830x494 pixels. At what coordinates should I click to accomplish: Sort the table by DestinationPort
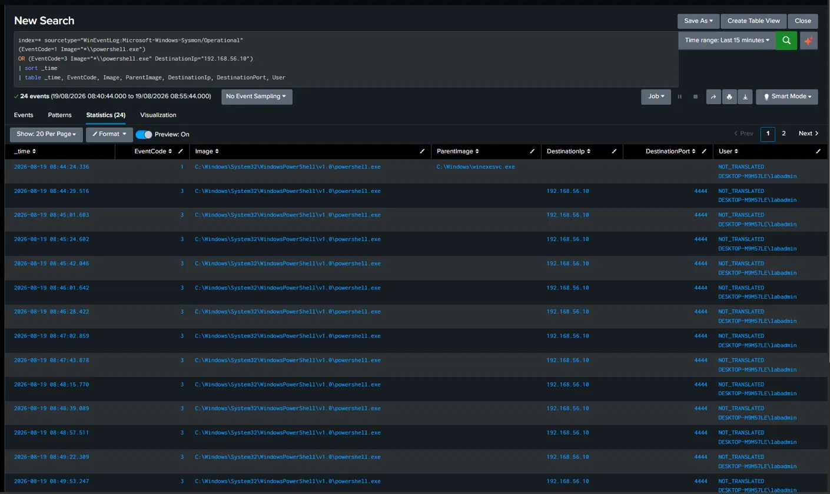[x=670, y=151]
